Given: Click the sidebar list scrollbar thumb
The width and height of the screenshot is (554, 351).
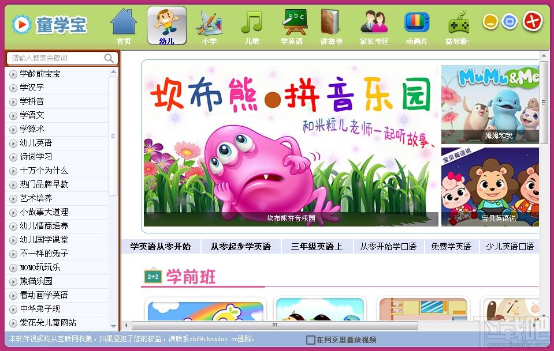Looking at the screenshot, I should (113, 136).
